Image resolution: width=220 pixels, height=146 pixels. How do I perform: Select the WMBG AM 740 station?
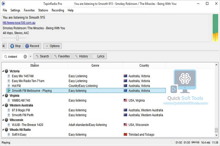(21, 100)
